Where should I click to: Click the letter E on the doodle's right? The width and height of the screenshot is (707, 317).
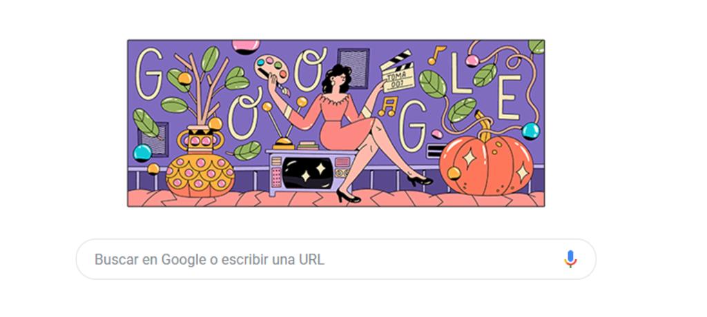point(509,97)
